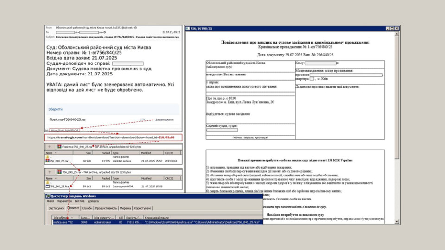Open attachment Повістка-756-840-25.rar in the email
Viewport: 445px width, 250px height.
68,119
